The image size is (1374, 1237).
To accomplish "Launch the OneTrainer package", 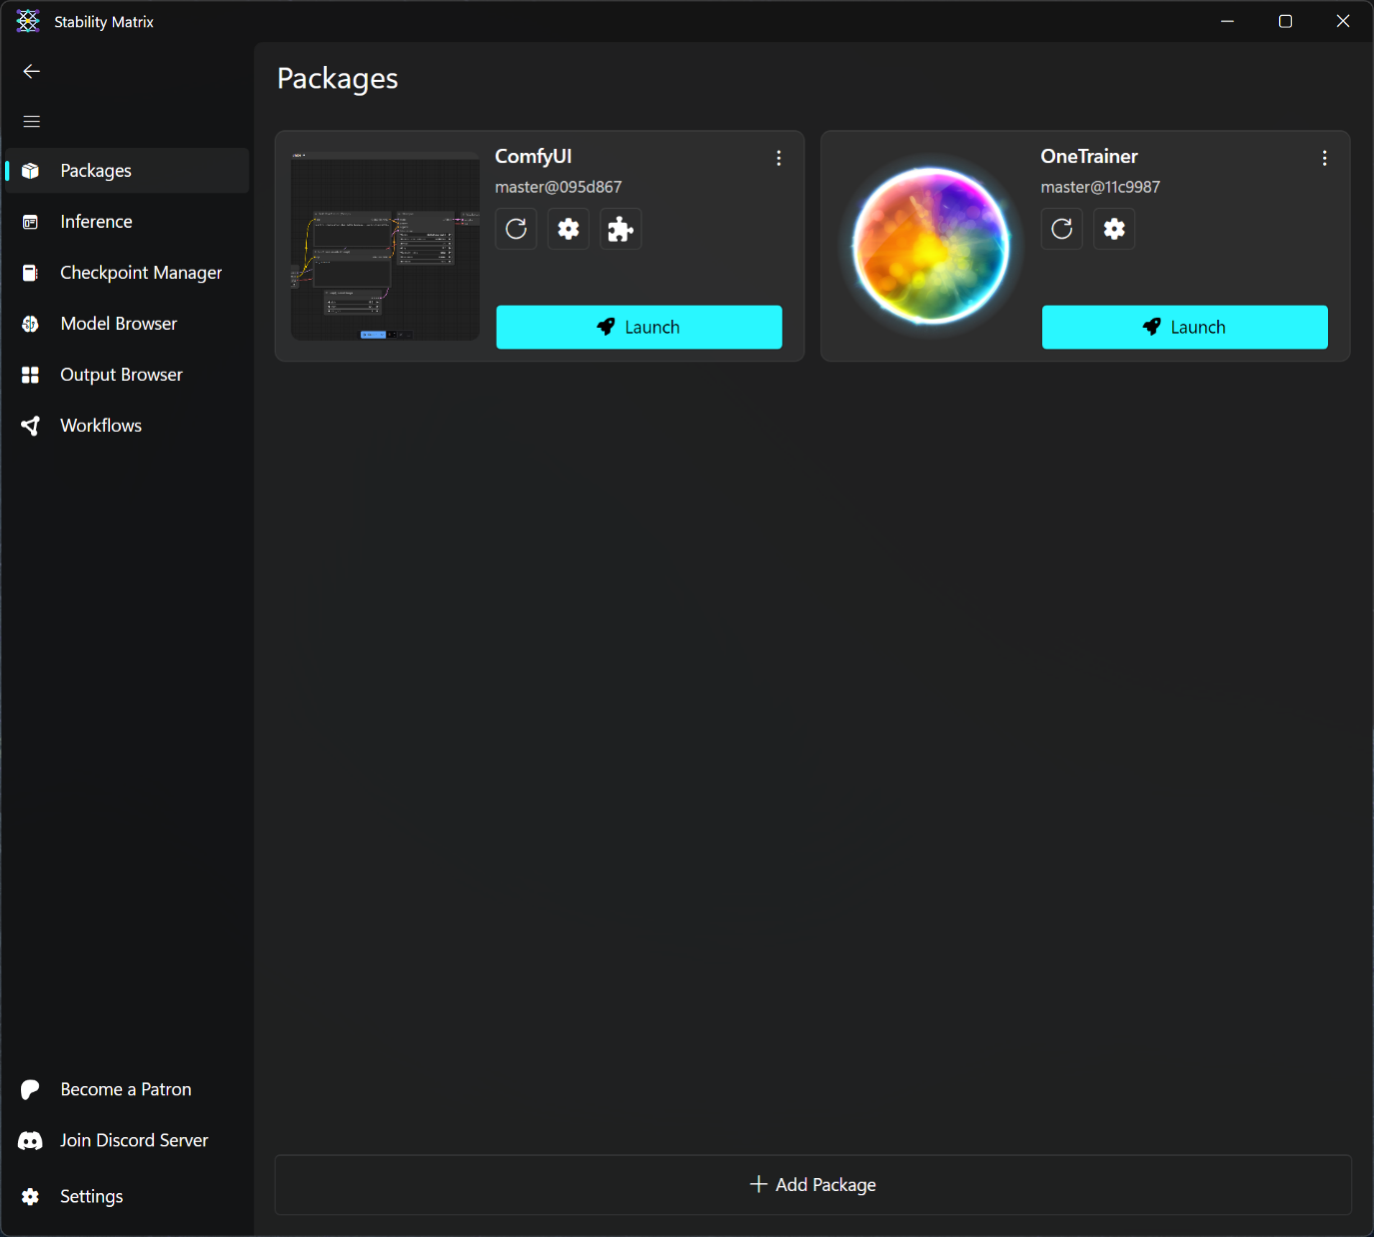I will [x=1184, y=327].
